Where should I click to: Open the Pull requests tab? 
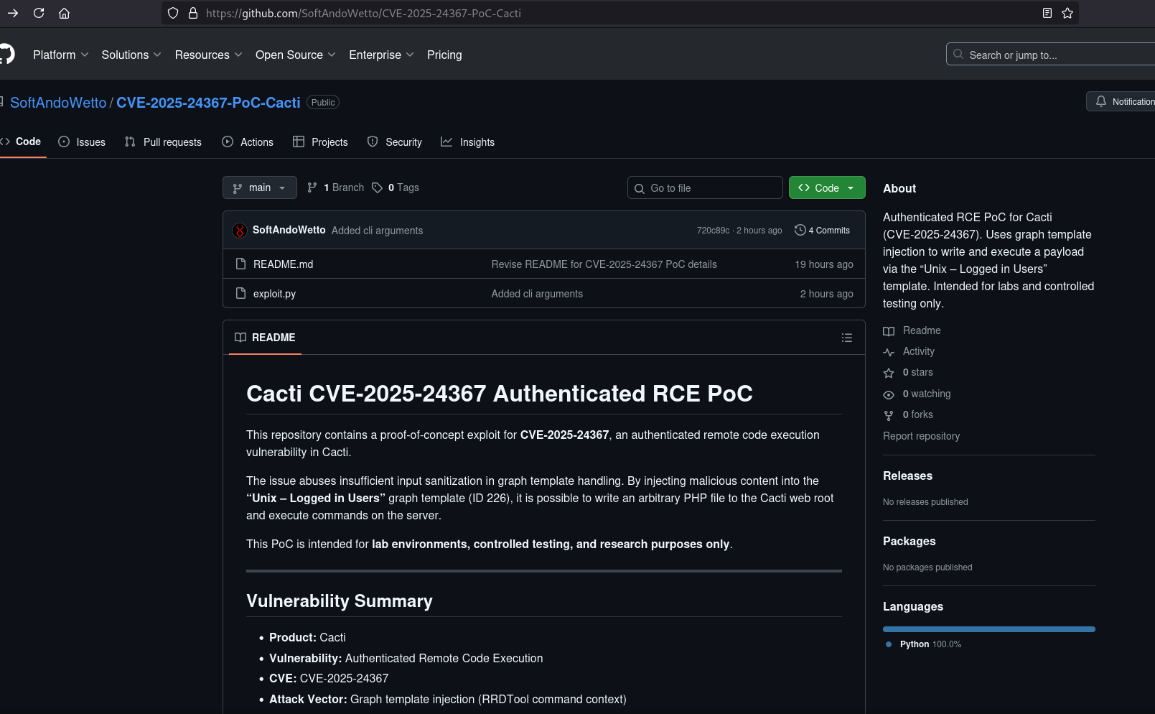coord(164,142)
